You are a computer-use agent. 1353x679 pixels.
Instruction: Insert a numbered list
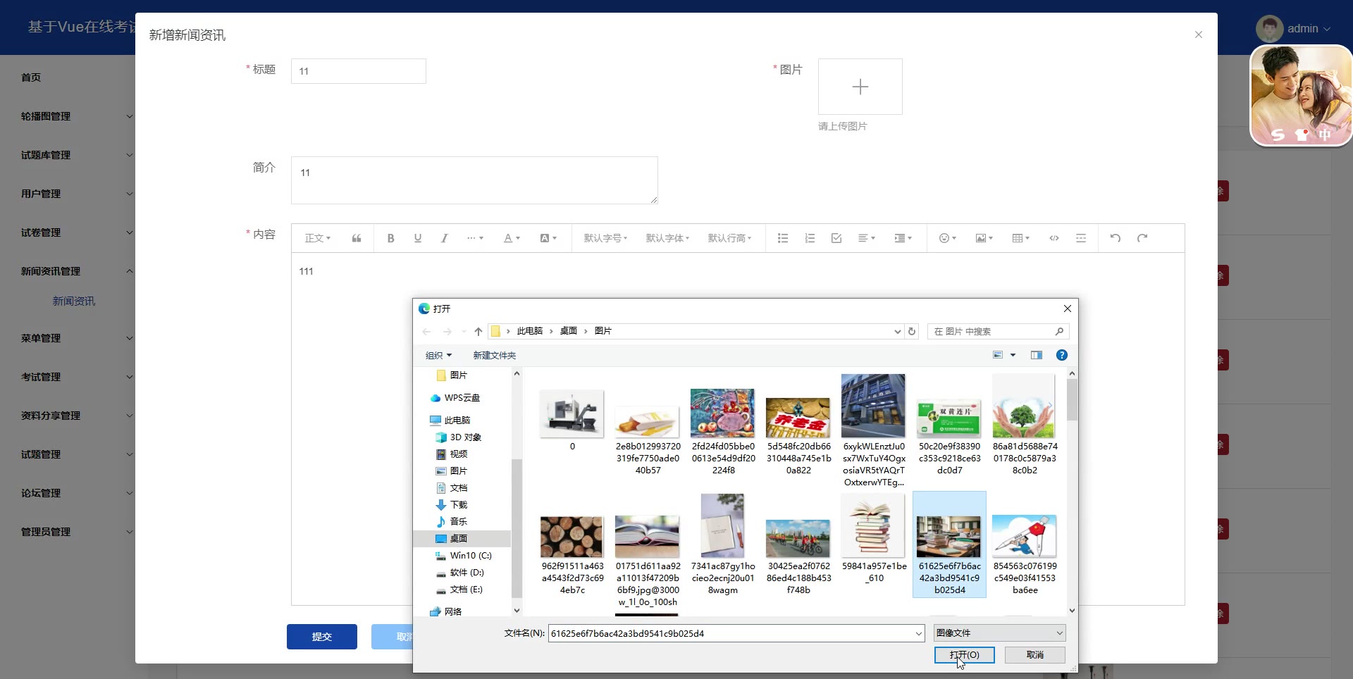click(x=810, y=238)
